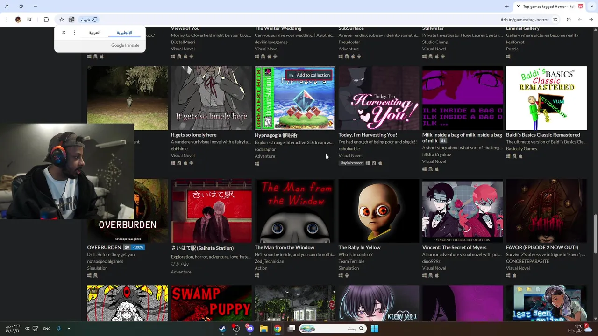The image size is (598, 336).
Task: Open author link 'CONCRETEPARASITE'
Action: 527,261
